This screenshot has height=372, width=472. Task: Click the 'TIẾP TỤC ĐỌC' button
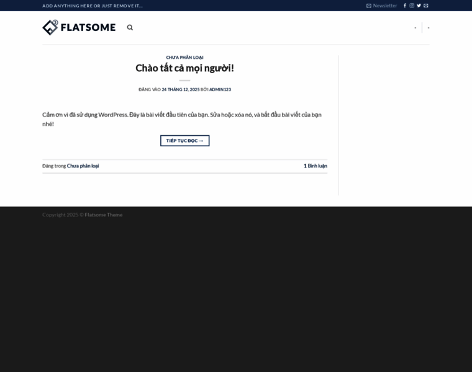tap(185, 141)
